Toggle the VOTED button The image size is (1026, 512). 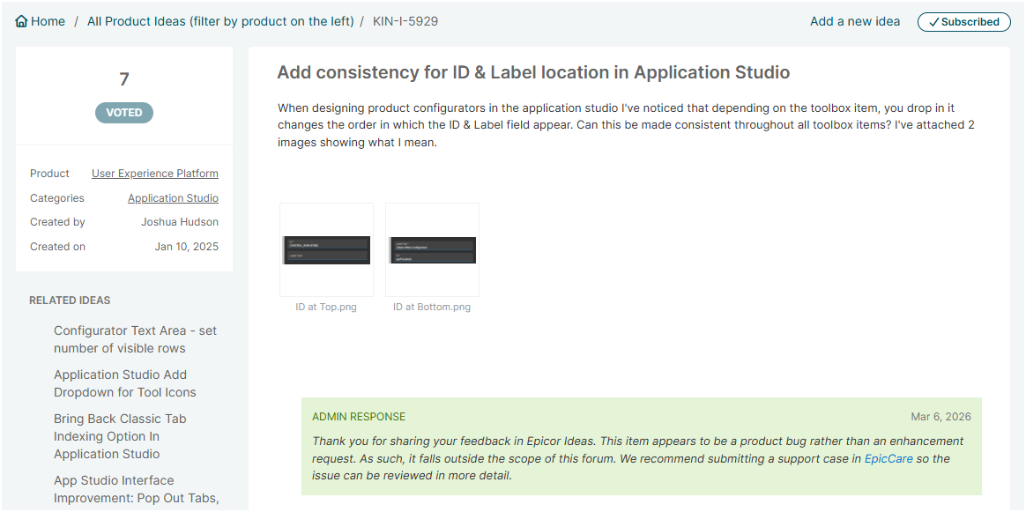pos(124,113)
